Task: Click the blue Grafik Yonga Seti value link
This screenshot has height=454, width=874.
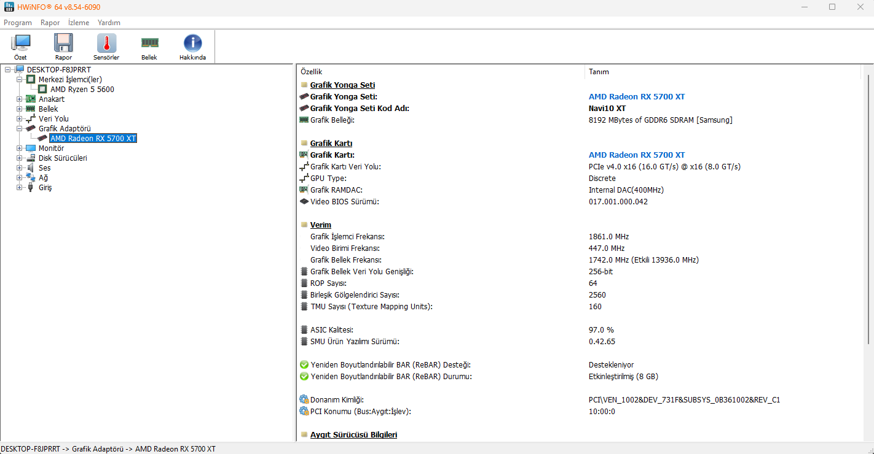Action: (637, 96)
